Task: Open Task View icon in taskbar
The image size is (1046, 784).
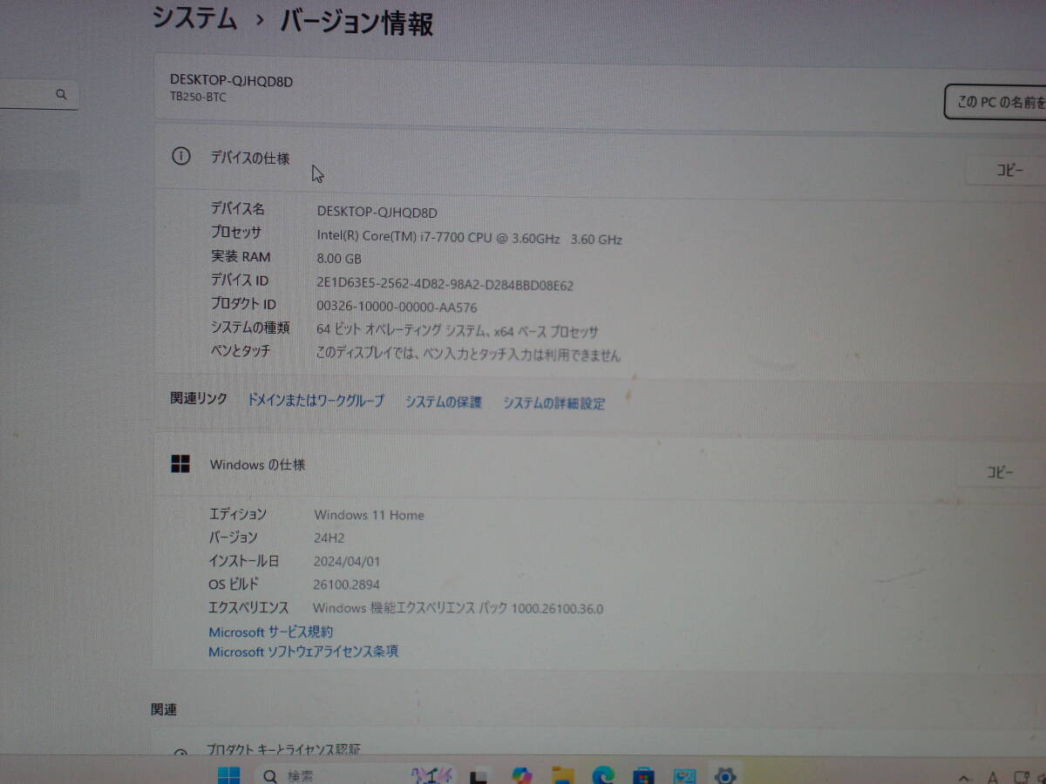Action: [x=479, y=776]
